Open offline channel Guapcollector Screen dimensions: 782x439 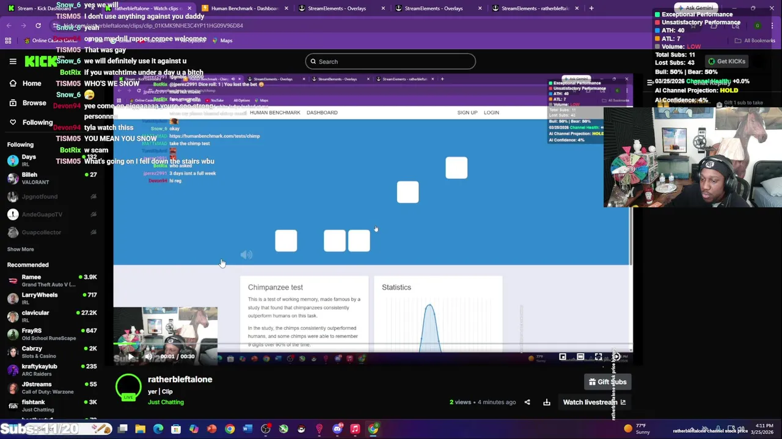point(52,232)
